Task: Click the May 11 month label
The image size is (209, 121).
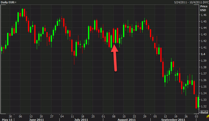Action: (x=7, y=120)
